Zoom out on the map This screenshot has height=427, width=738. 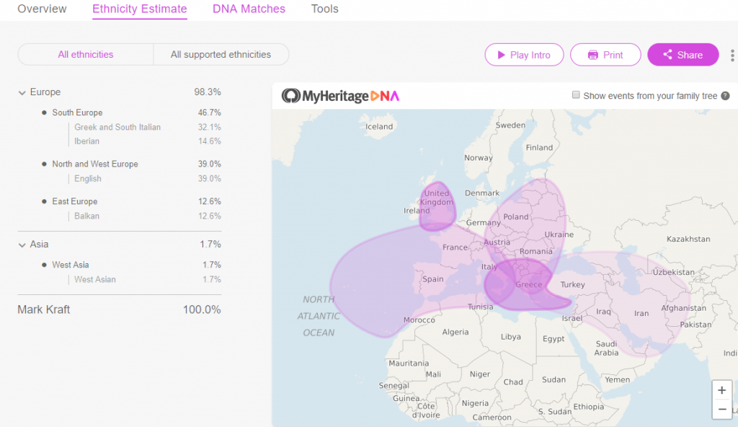[x=721, y=409]
